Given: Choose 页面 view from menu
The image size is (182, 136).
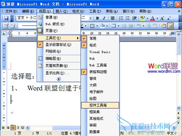Looking at the screenshot, I should [x=59, y=31].
